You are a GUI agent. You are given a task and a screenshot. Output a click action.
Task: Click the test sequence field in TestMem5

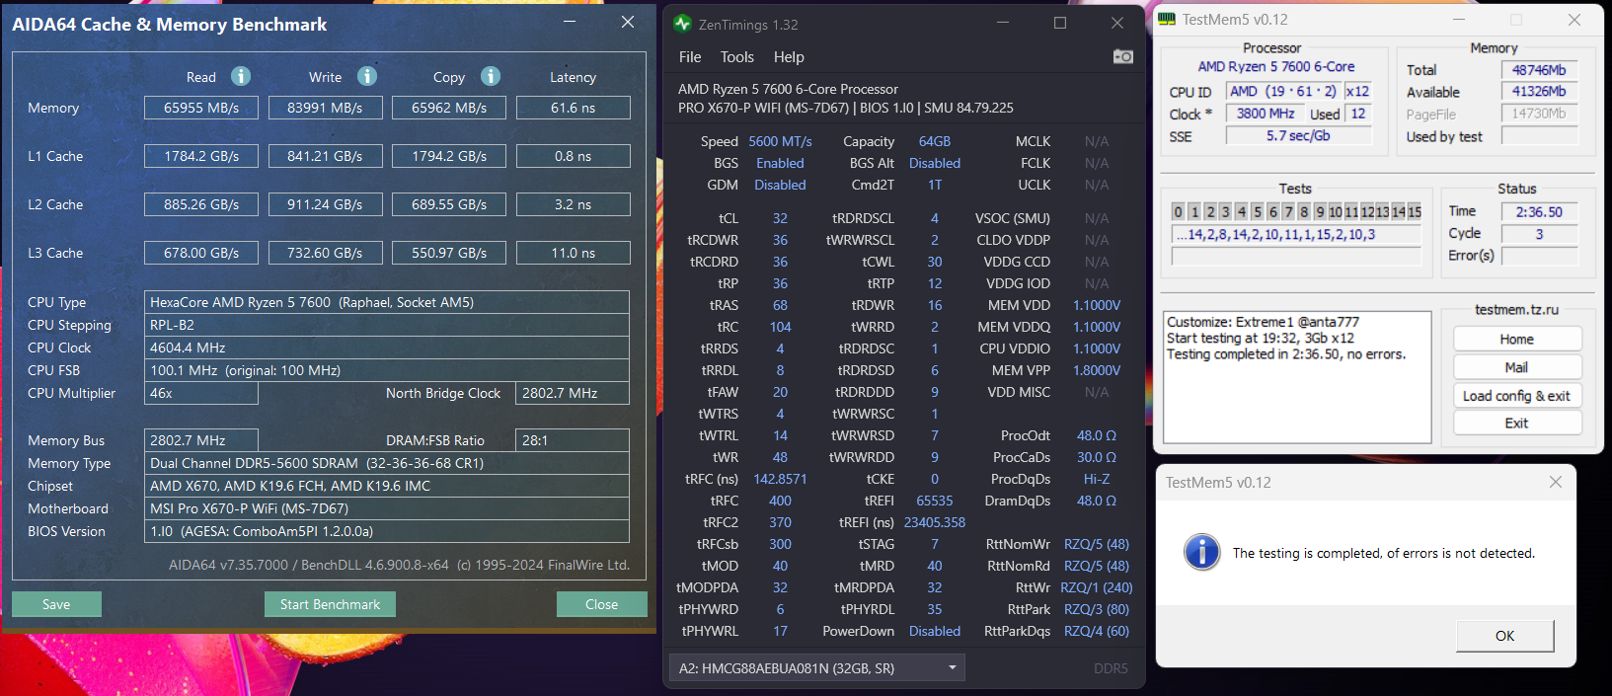coord(1296,234)
